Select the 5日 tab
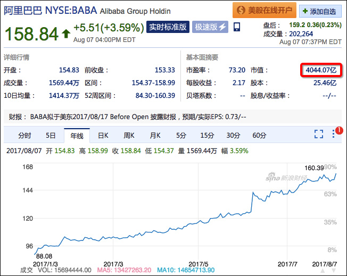Screen dimensions: 347x276 [x=51, y=135]
